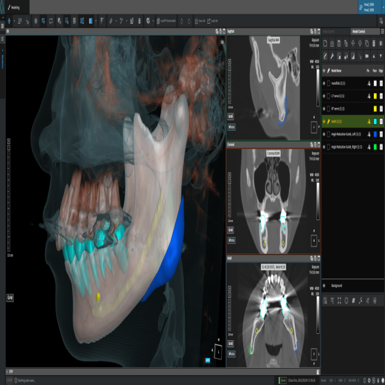Maximize the Coronal view panel

click(318, 145)
